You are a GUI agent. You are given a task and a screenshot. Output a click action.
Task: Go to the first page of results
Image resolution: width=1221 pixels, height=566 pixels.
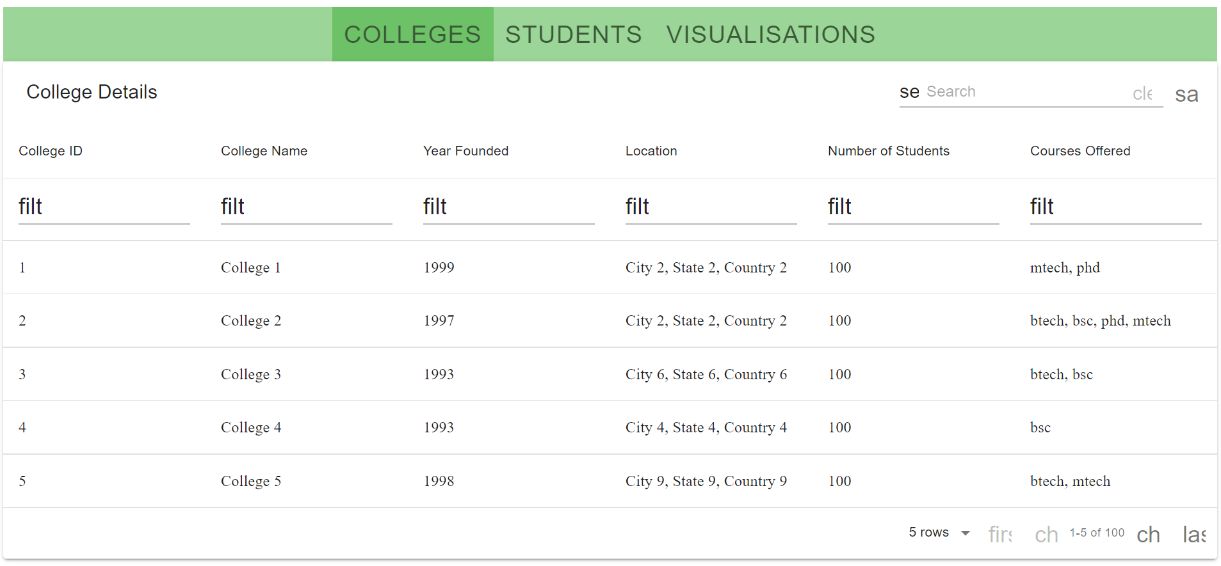pos(1000,534)
